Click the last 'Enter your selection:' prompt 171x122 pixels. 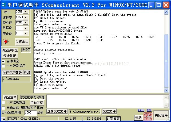point(50,88)
